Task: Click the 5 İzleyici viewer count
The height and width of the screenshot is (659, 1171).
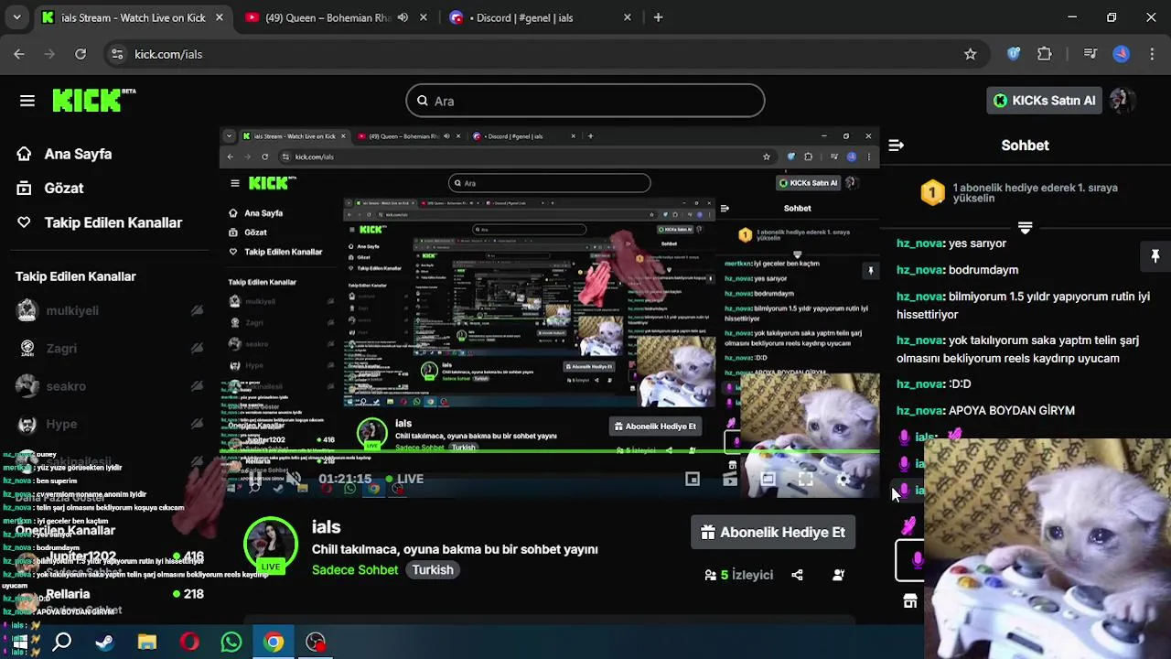Action: (739, 575)
